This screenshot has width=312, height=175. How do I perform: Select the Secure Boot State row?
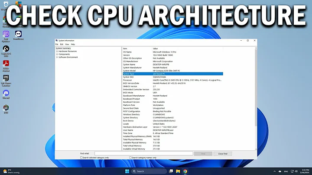173,108
